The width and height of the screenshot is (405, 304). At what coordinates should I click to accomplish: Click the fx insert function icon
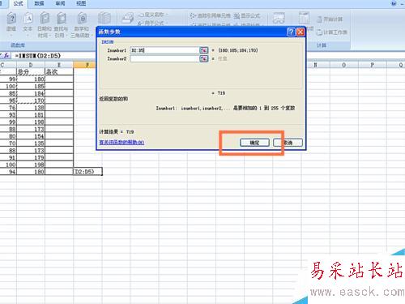[x=6, y=55]
